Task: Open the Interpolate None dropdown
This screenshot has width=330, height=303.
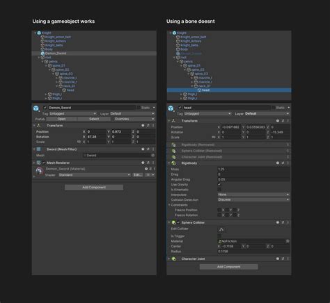Action: point(253,195)
